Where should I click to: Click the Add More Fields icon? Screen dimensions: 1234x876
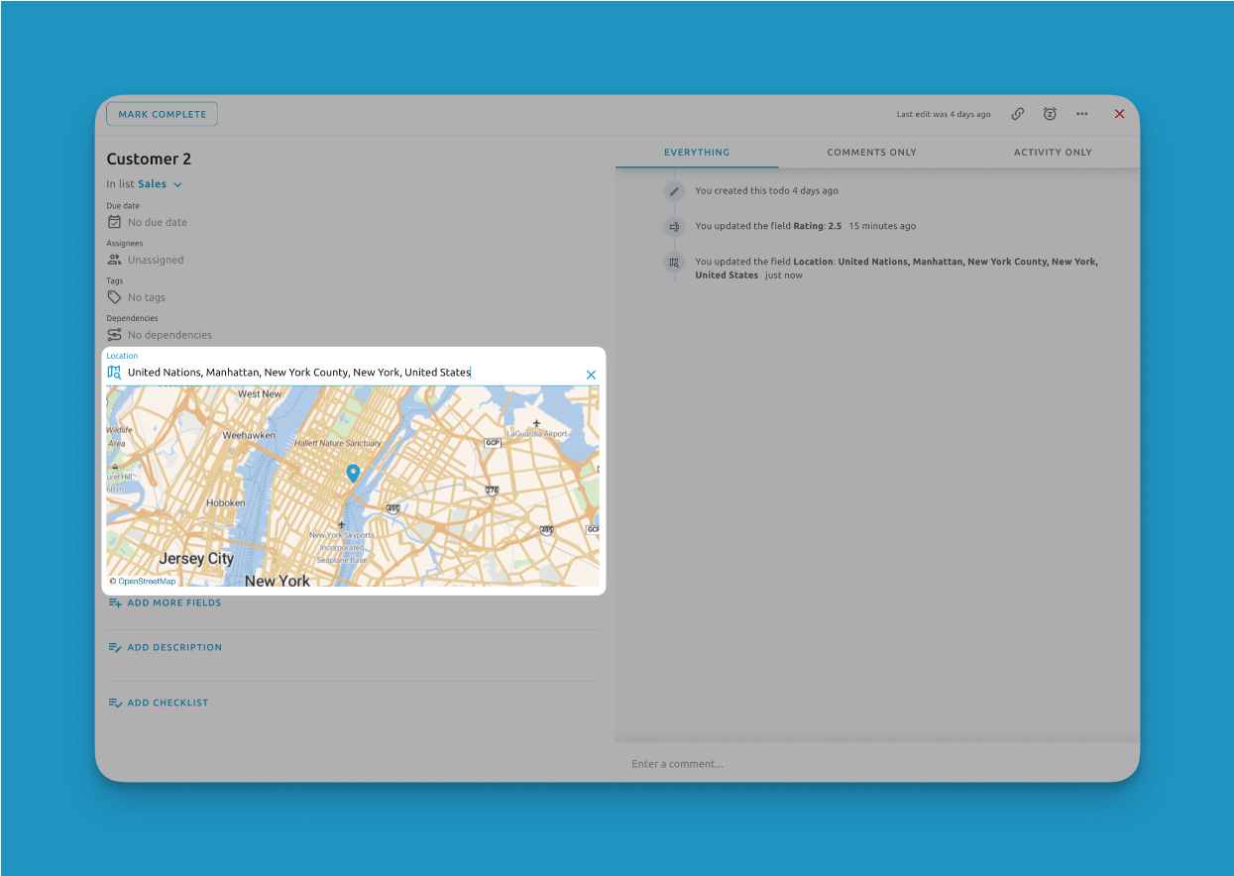(113, 602)
